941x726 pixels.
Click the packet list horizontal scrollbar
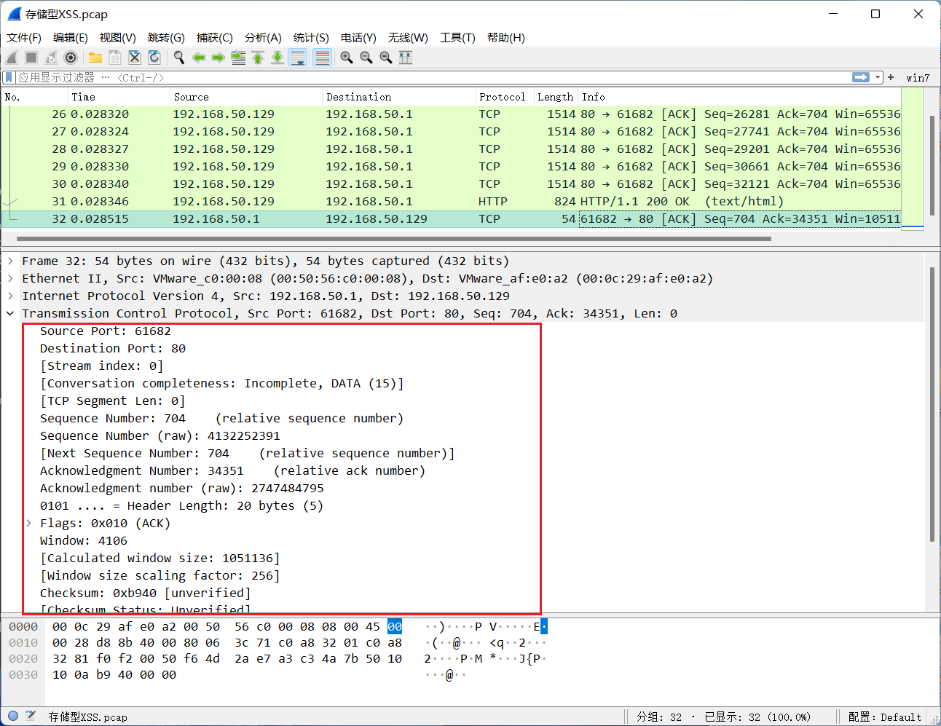point(393,238)
